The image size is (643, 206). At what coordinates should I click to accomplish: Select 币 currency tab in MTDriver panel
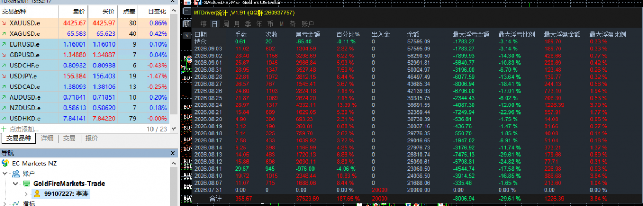tap(270, 24)
